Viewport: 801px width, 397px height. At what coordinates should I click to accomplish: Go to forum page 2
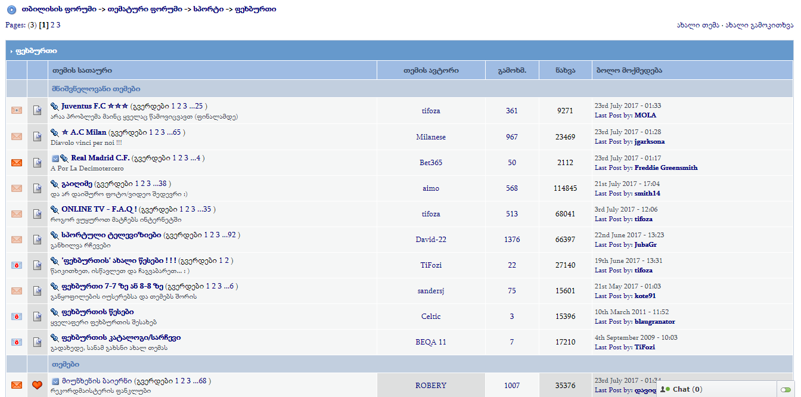(52, 25)
